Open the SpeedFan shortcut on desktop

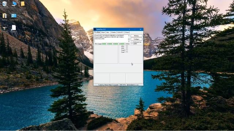click(14, 28)
